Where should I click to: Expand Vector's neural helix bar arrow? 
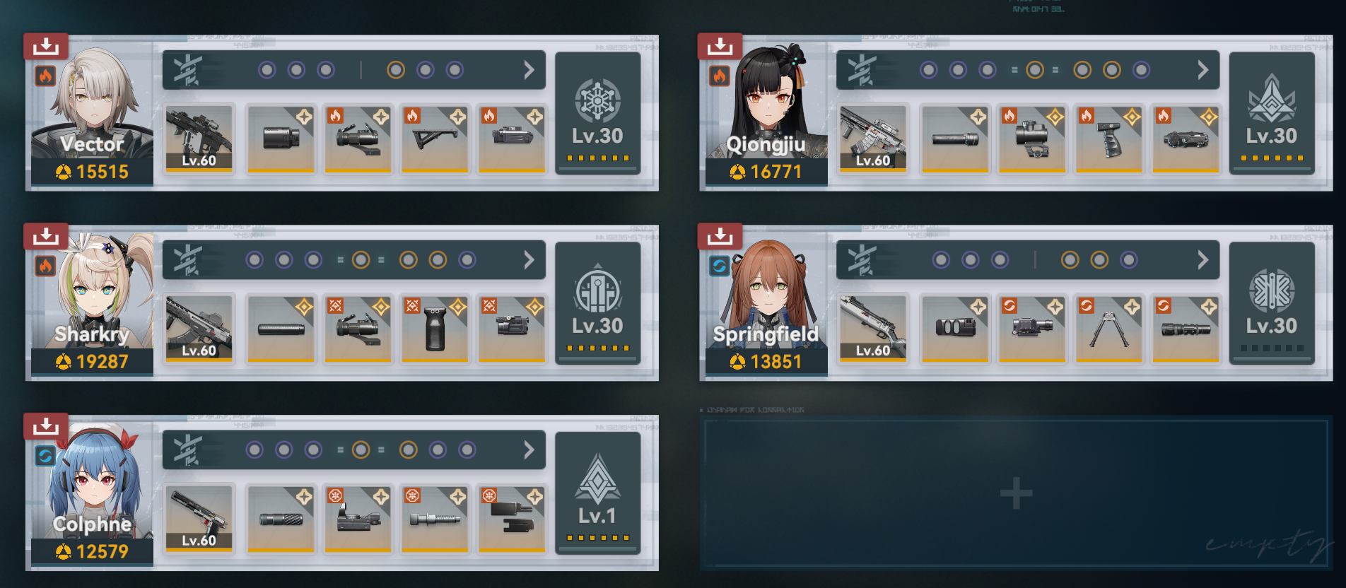pyautogui.click(x=529, y=70)
